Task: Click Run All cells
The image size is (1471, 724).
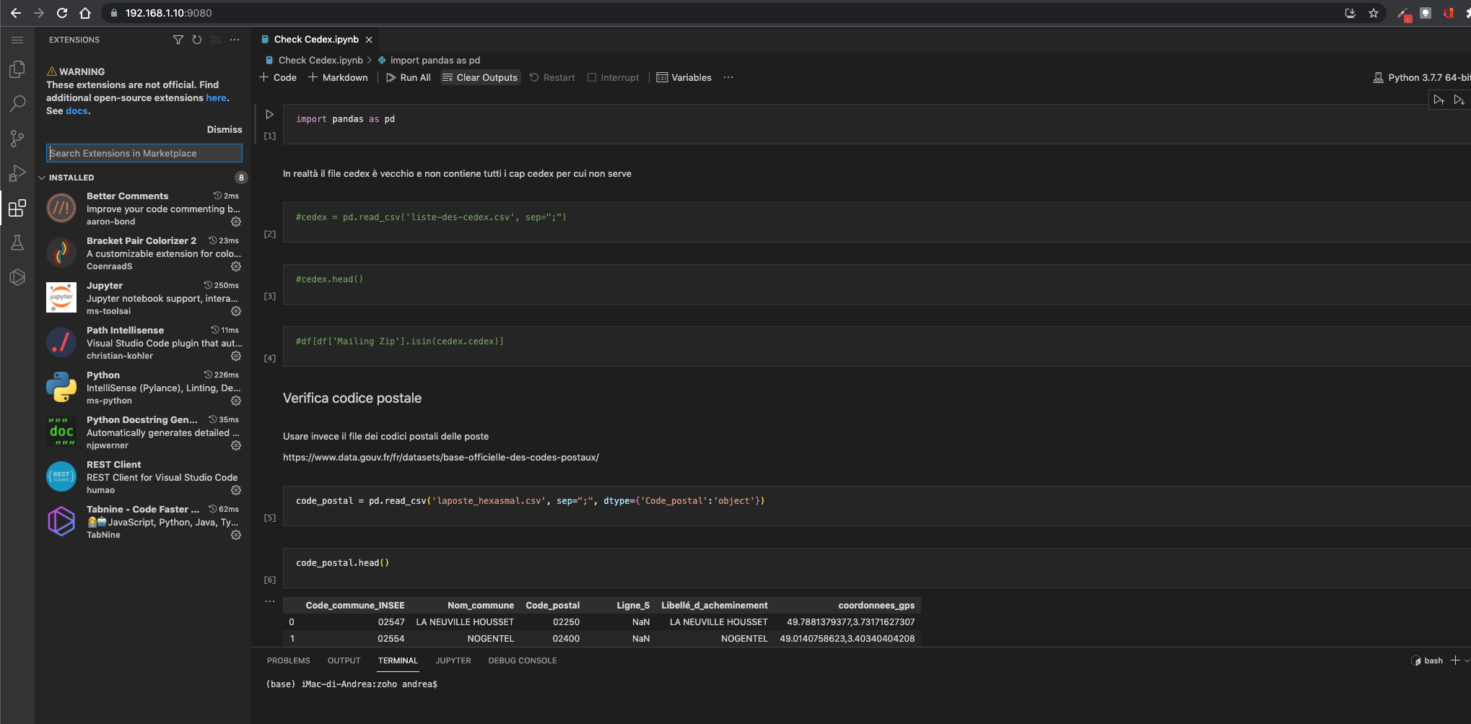Action: [x=409, y=77]
